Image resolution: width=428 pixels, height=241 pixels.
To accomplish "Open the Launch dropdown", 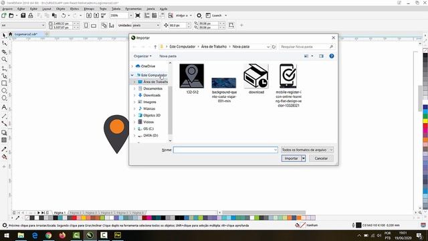I will coord(226,15).
